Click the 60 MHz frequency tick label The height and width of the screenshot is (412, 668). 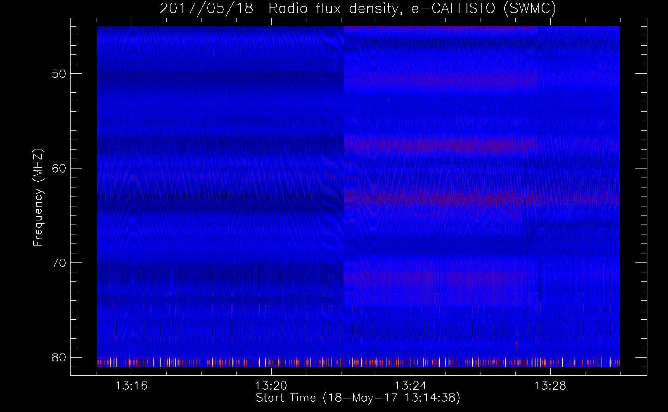[59, 169]
